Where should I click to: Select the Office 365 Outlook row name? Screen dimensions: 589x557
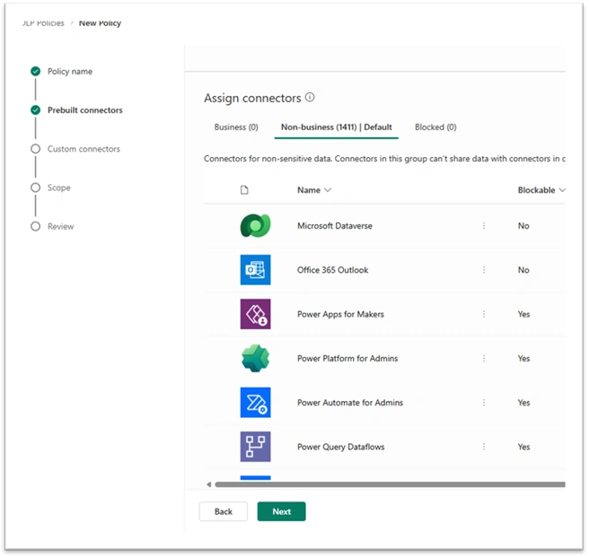pos(333,270)
